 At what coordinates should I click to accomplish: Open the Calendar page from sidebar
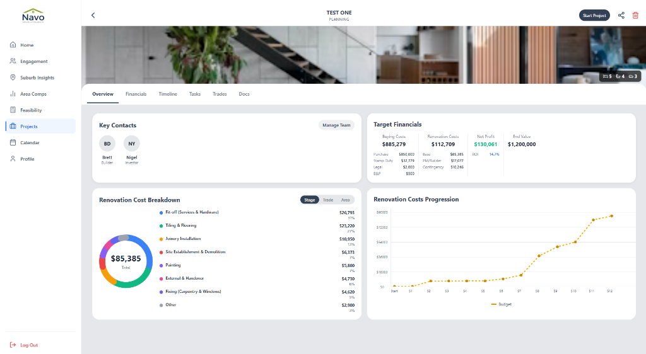(x=30, y=143)
